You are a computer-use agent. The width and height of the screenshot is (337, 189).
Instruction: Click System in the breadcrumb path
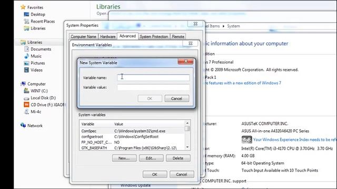click(x=233, y=26)
